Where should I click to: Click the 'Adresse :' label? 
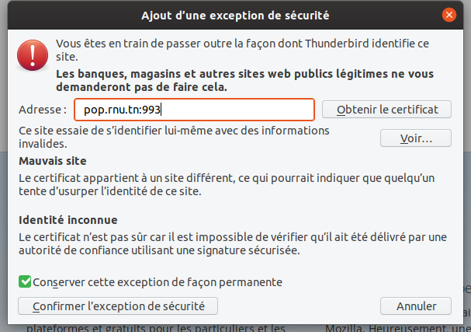coord(43,110)
